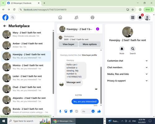The width and height of the screenshot is (155, 124).
Task: Open the nine-dot menu grid
Action: [x=133, y=17]
